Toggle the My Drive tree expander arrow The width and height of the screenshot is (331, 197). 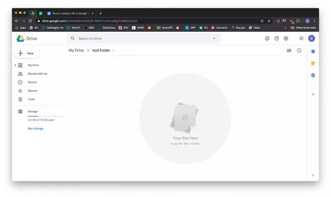[16, 65]
